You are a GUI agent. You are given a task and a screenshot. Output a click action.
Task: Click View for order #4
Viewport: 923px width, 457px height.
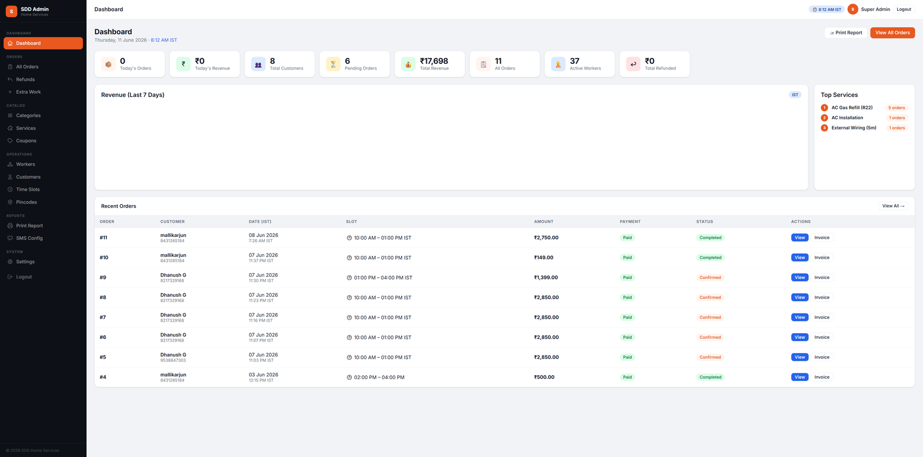coord(800,377)
